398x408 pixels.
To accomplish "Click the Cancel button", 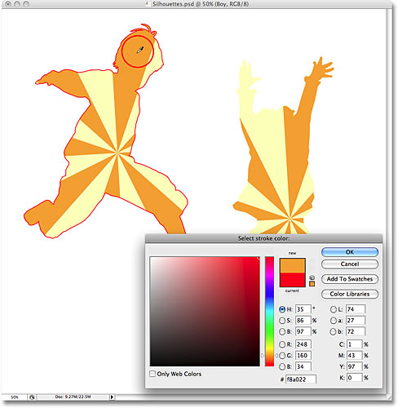I will (x=350, y=264).
